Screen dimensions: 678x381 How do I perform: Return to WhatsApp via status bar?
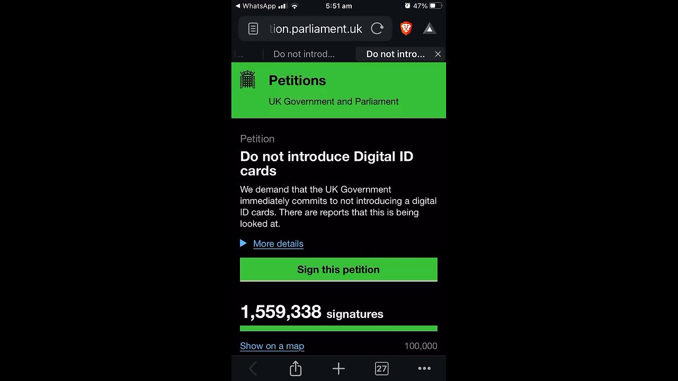click(x=255, y=6)
